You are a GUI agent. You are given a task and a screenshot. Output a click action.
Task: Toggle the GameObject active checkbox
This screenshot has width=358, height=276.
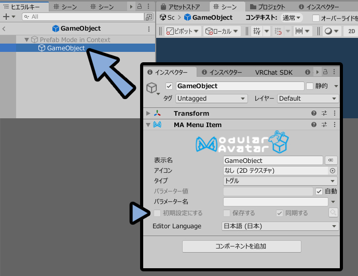(169, 86)
